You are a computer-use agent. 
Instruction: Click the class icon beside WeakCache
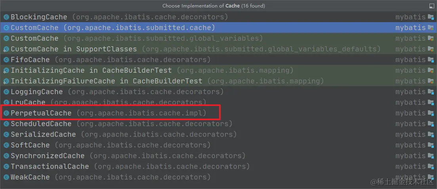pyautogui.click(x=6, y=177)
